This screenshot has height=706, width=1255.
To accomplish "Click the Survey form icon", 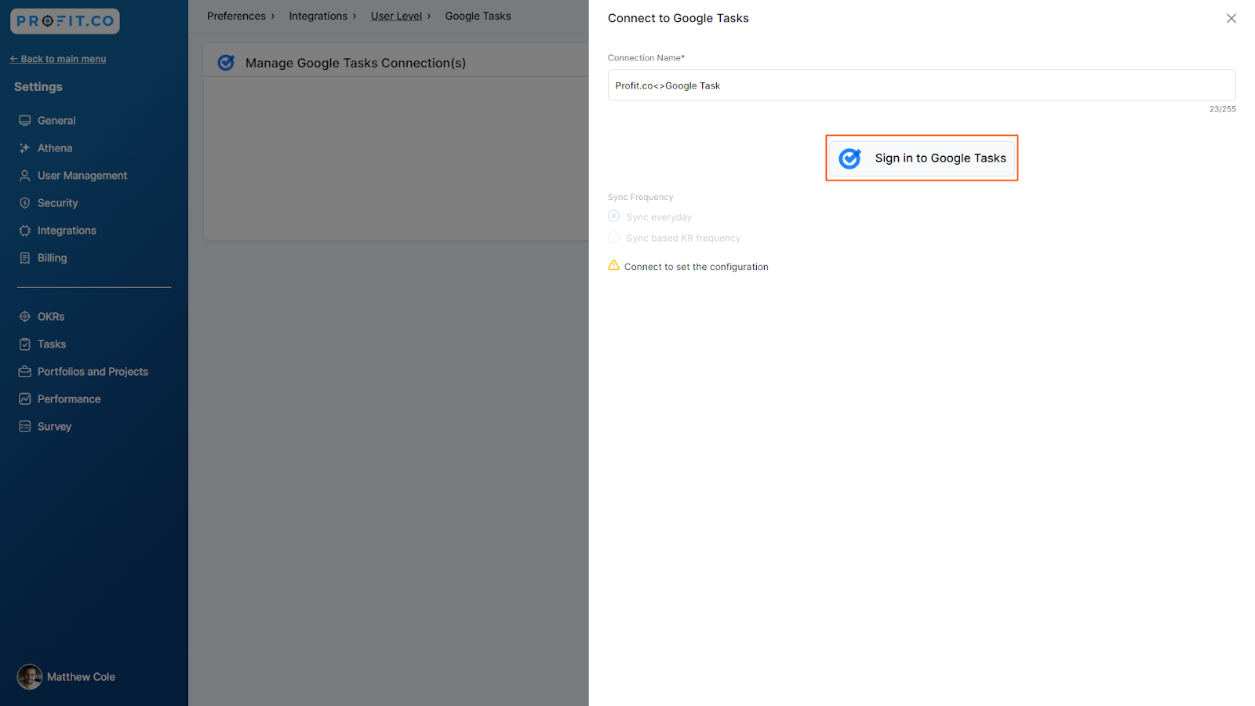I will 25,427.
